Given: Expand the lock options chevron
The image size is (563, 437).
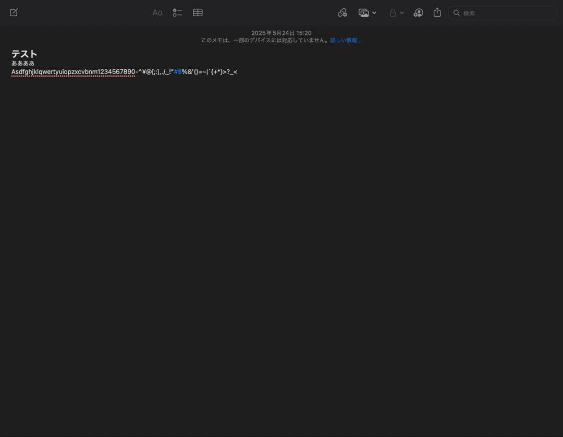Looking at the screenshot, I should (402, 13).
